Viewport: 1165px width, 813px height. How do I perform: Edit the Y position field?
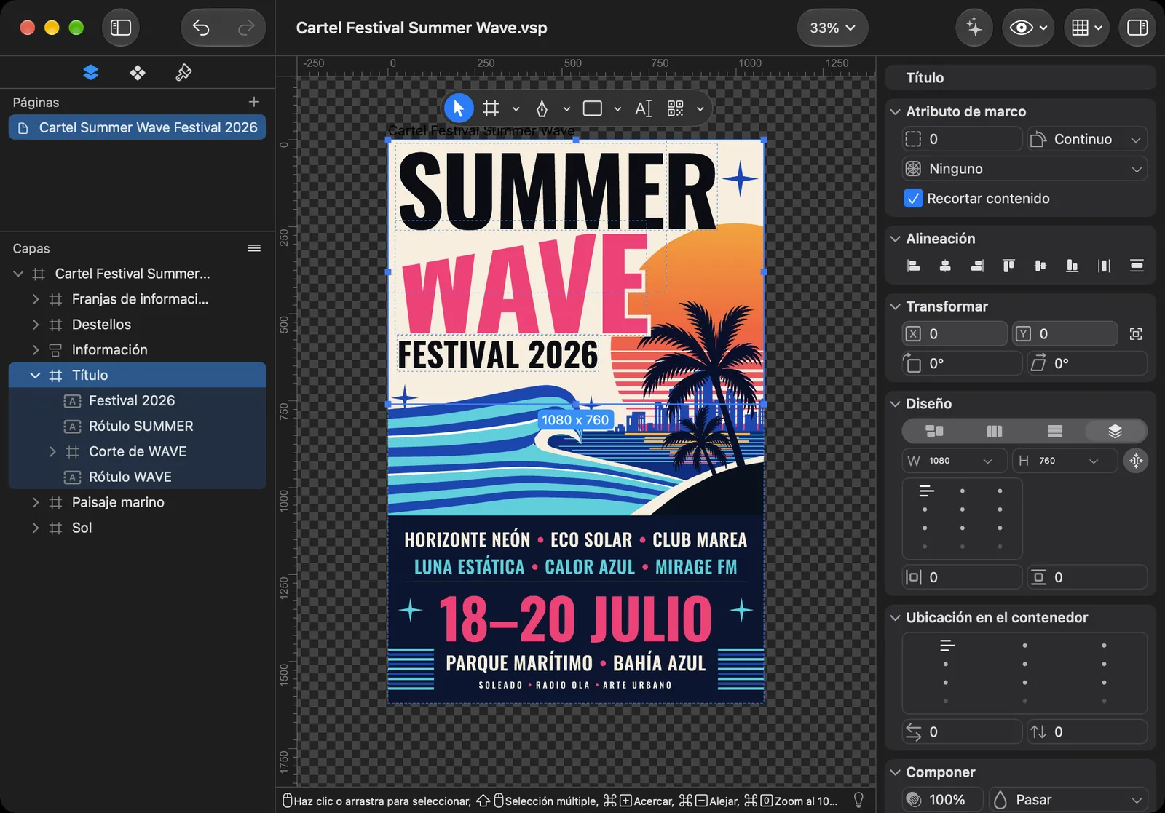[x=1065, y=333]
